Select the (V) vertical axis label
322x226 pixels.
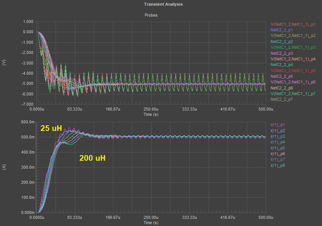click(x=5, y=63)
